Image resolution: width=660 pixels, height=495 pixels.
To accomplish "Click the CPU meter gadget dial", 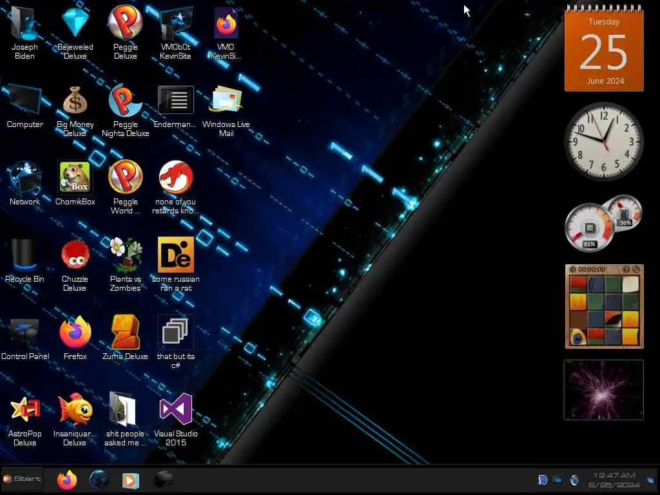I will pyautogui.click(x=589, y=228).
